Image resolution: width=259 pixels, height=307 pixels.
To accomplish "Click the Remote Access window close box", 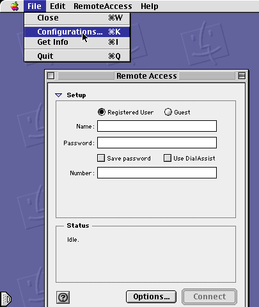I will pos(51,75).
